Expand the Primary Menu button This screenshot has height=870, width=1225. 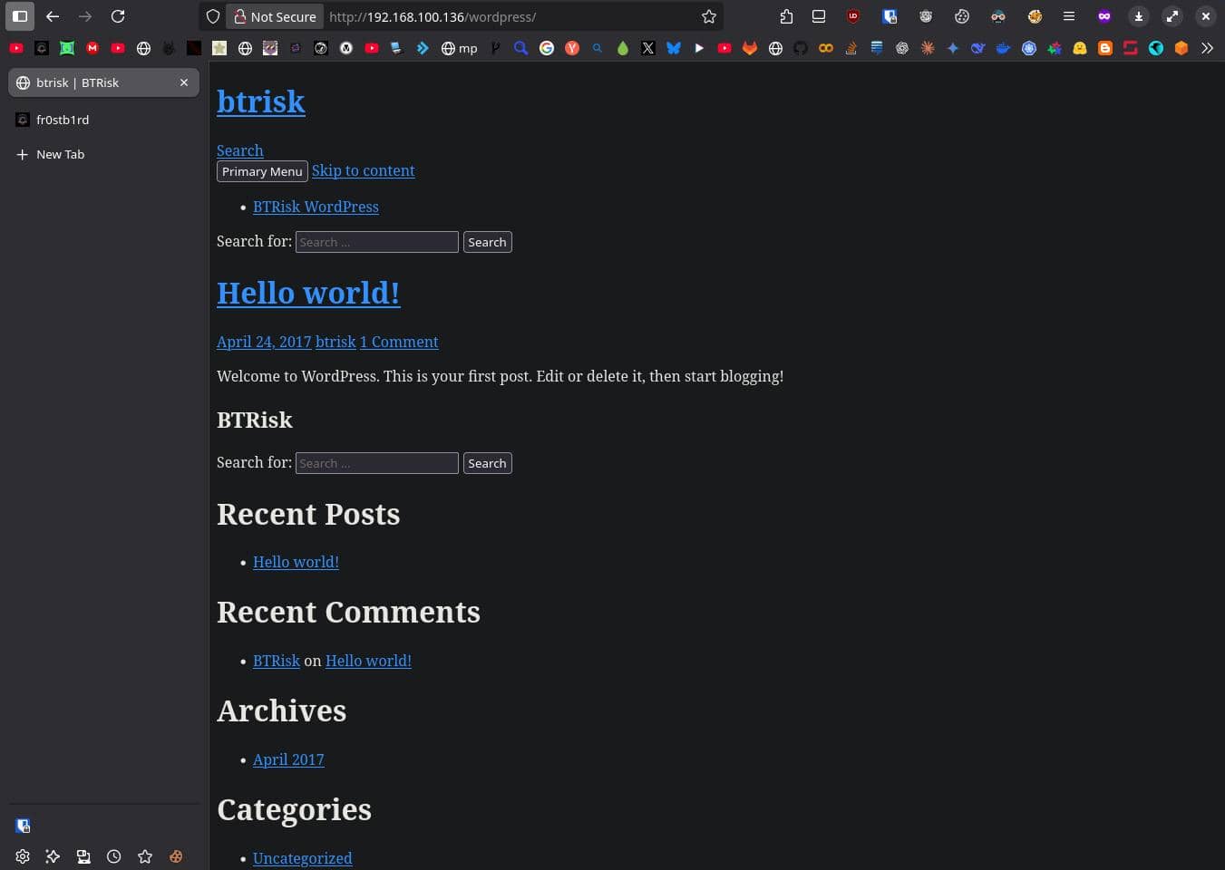[x=262, y=171]
